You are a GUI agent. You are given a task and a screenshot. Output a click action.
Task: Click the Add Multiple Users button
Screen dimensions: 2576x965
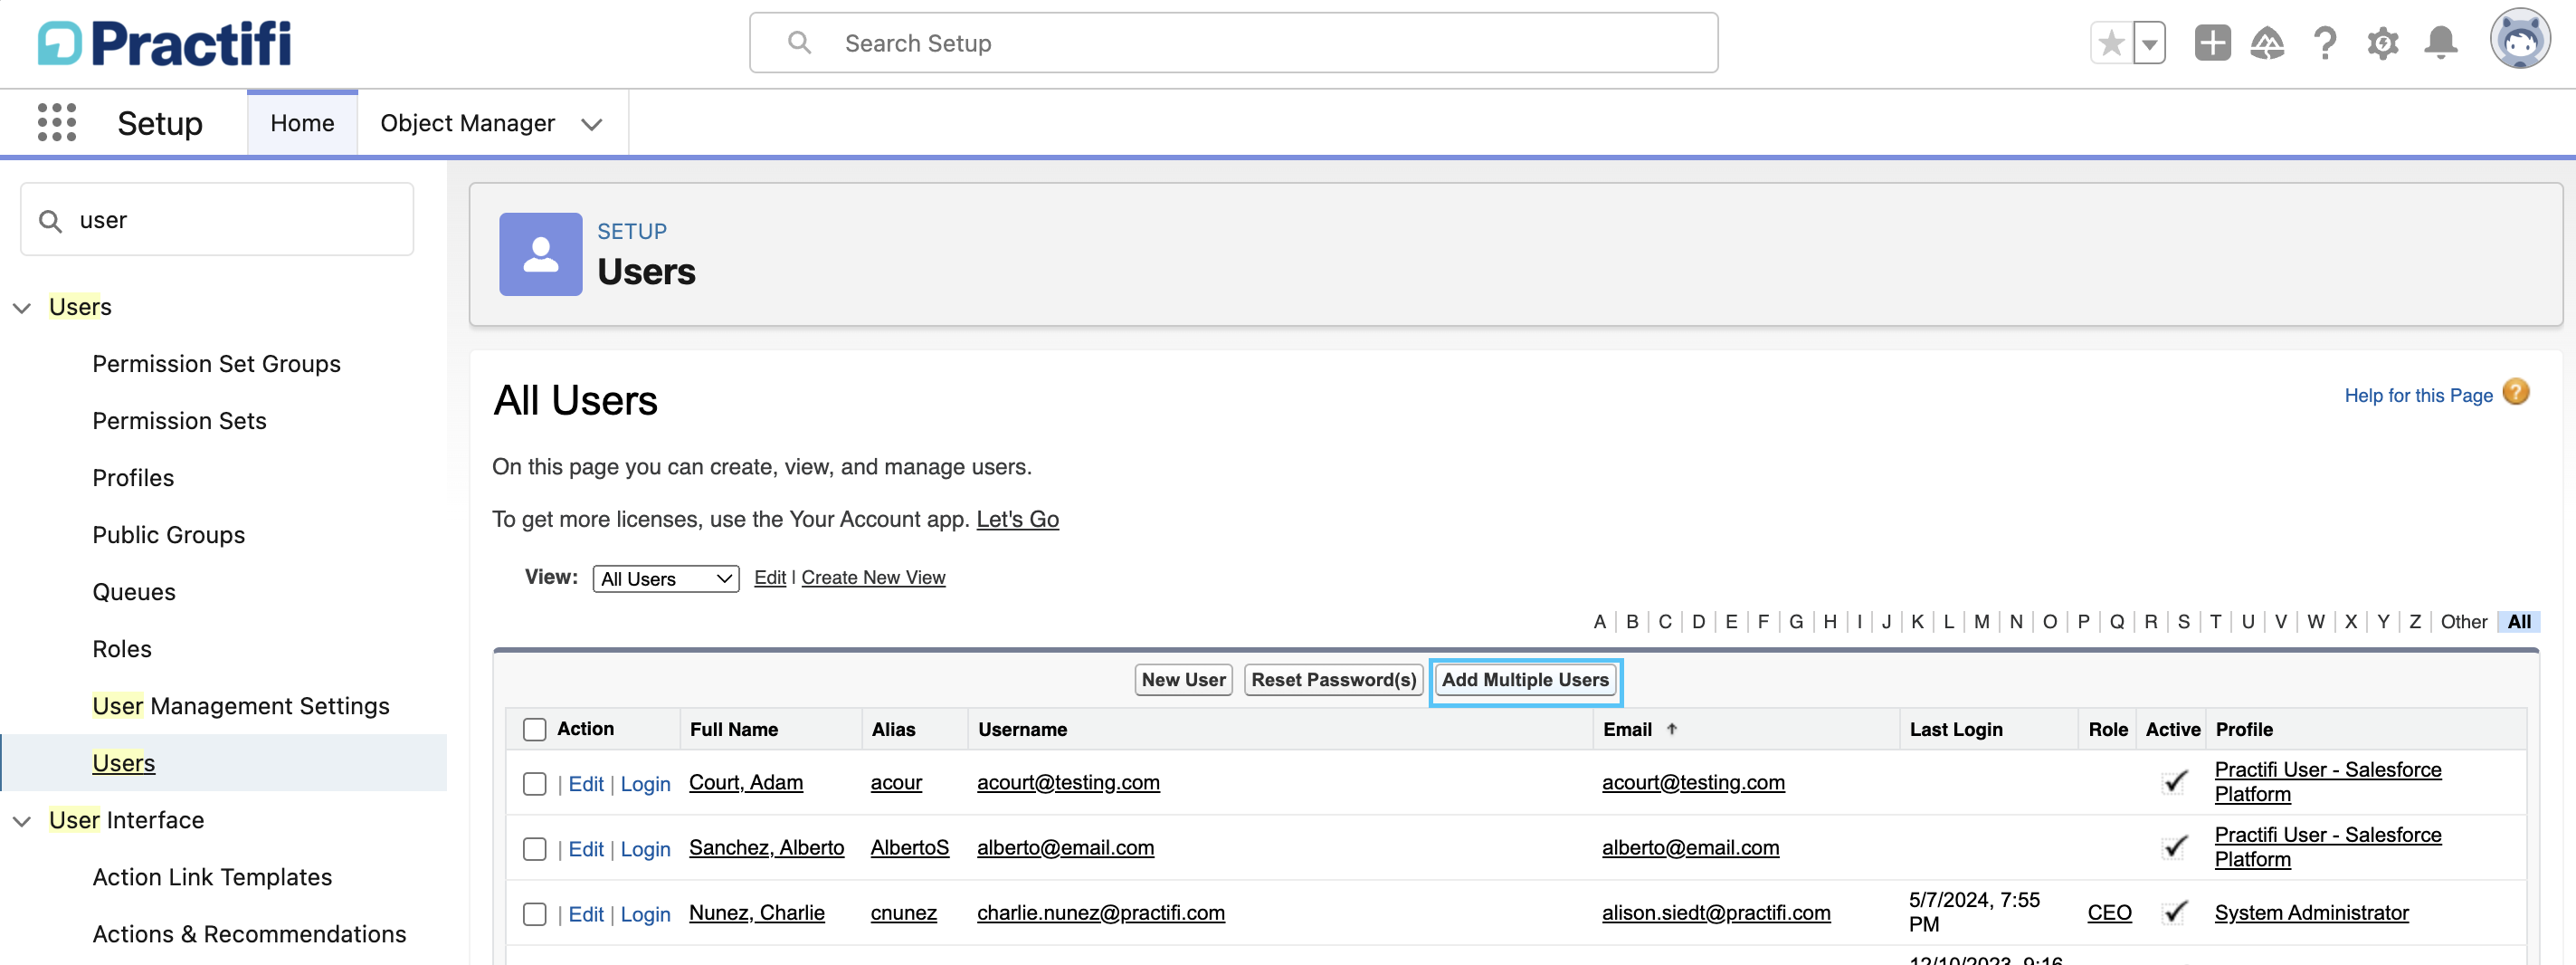coord(1525,680)
